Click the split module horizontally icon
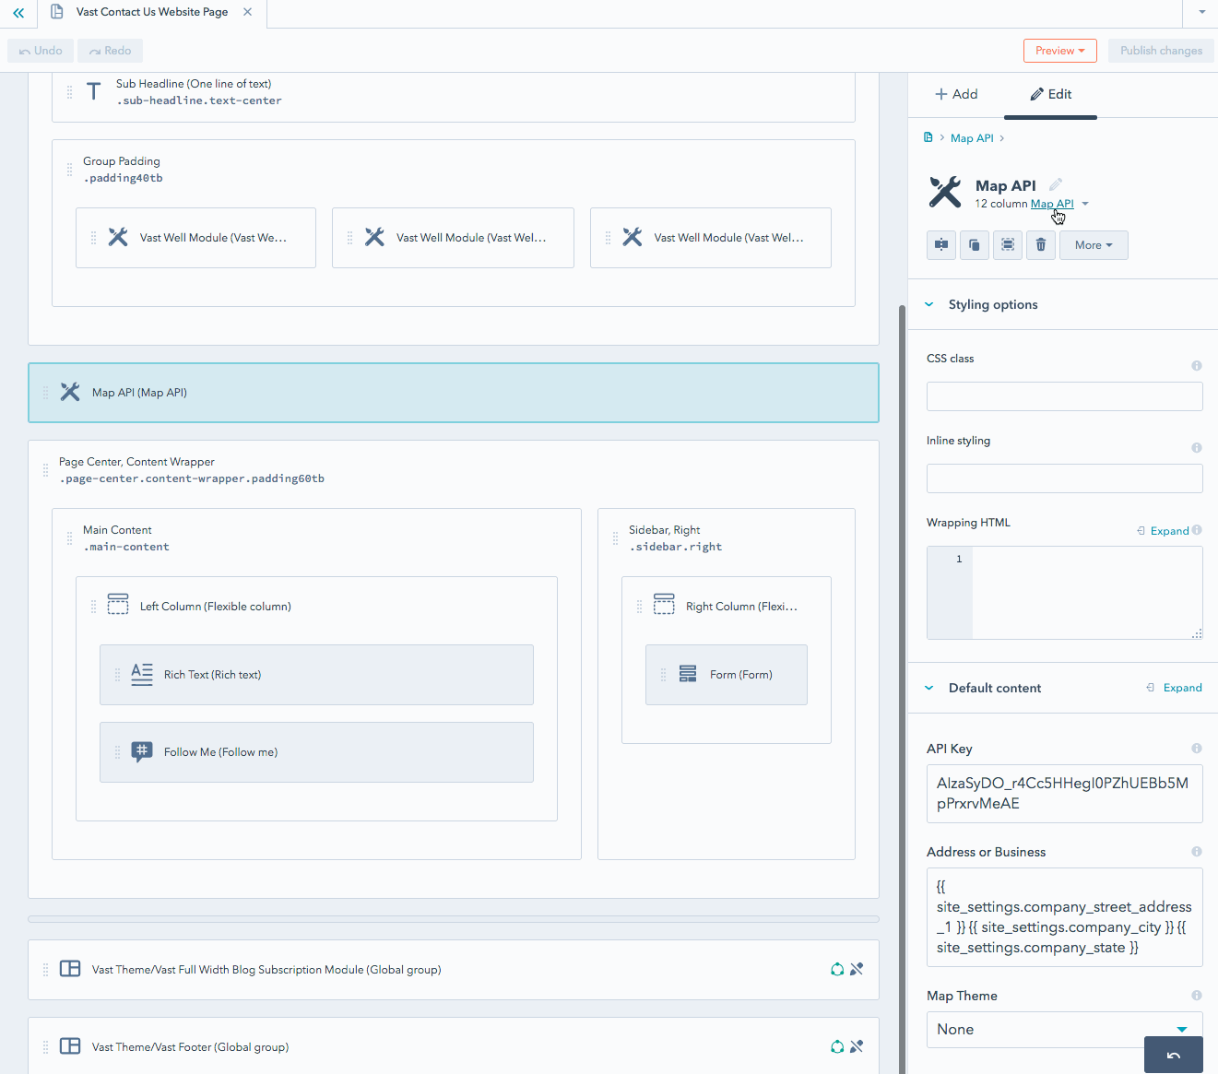Screen dimensions: 1218x1074 coord(941,245)
